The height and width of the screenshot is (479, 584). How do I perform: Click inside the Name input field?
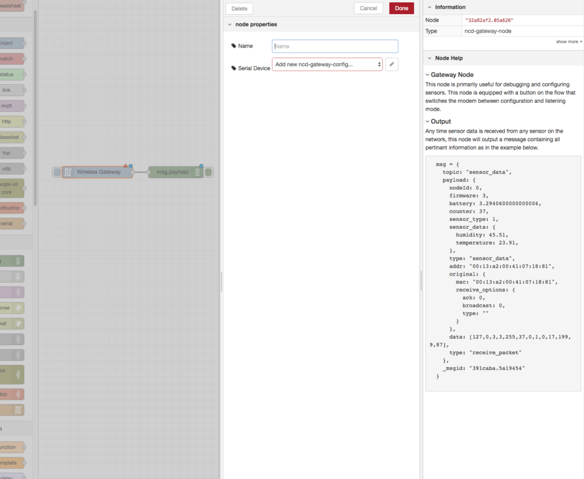(x=335, y=46)
